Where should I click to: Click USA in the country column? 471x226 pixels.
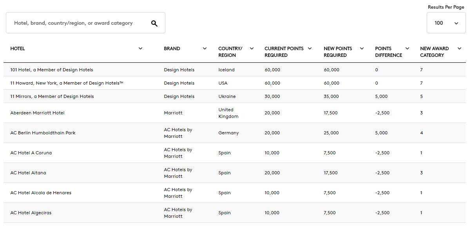point(223,83)
